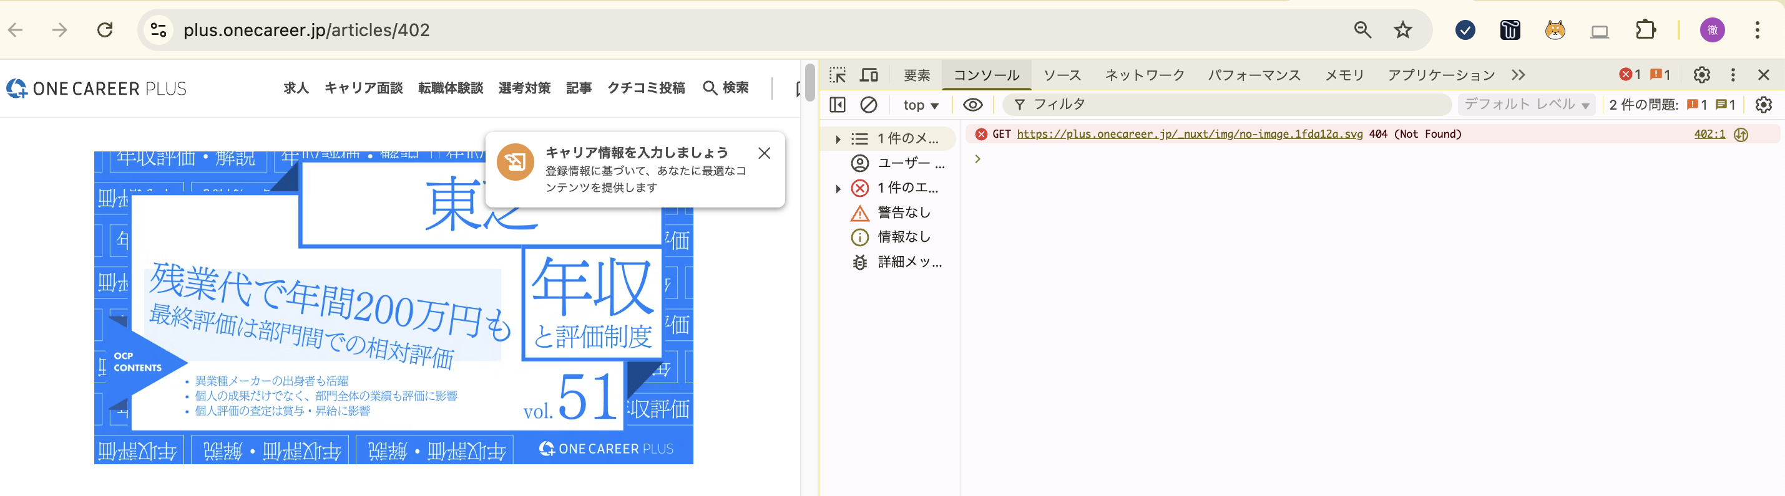1785x496 pixels.
Task: Clear the console with the block icon
Action: pyautogui.click(x=868, y=105)
